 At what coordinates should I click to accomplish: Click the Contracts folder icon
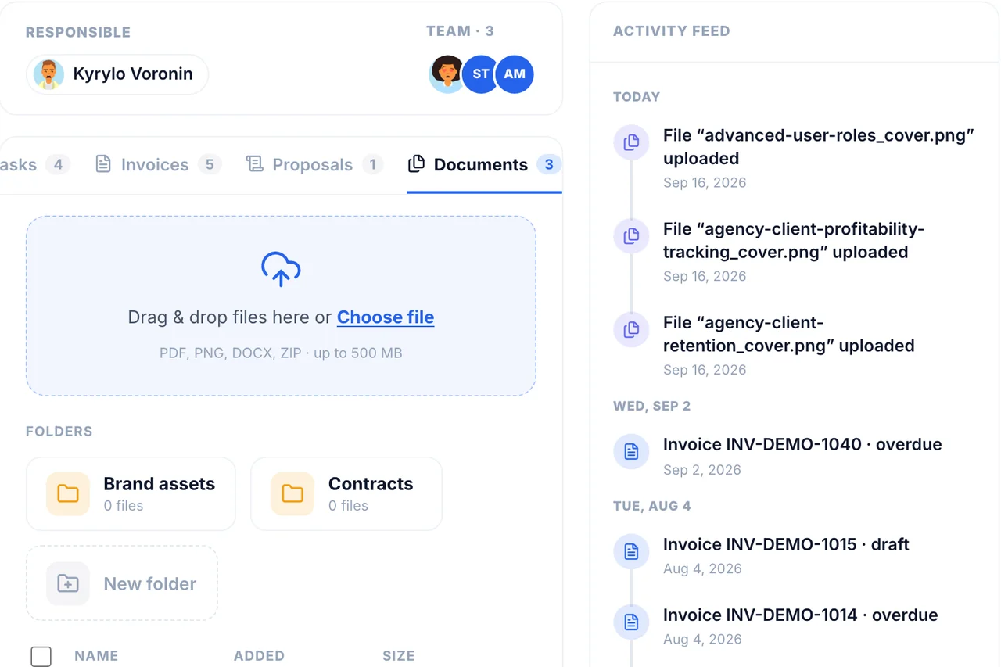pyautogui.click(x=292, y=493)
